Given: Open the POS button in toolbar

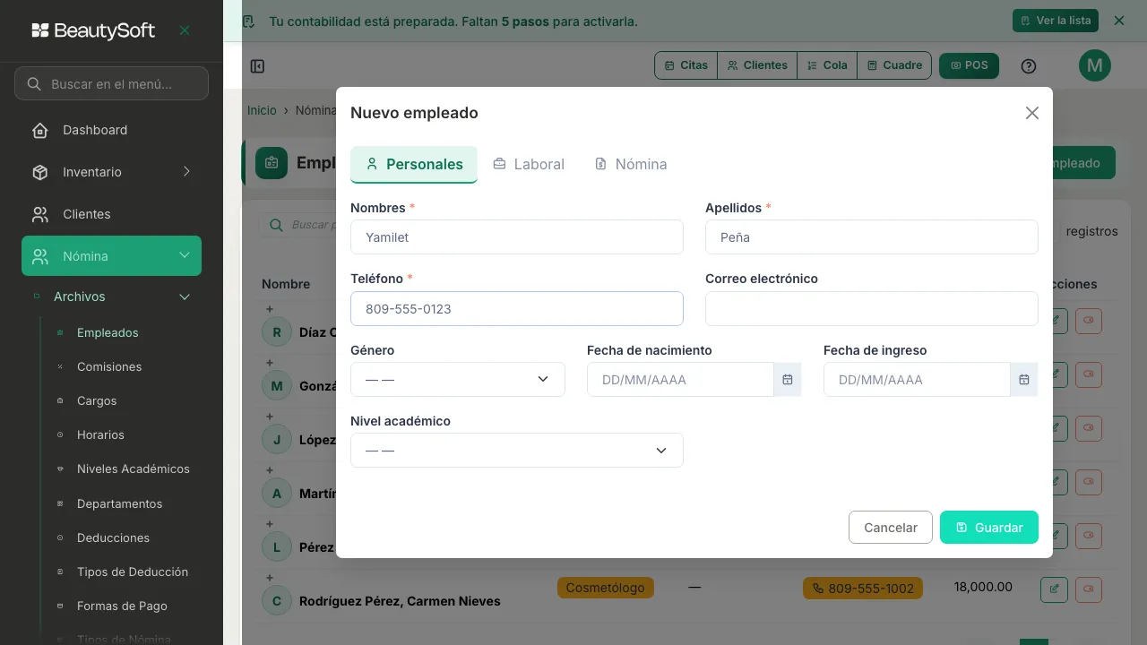Looking at the screenshot, I should [x=969, y=65].
